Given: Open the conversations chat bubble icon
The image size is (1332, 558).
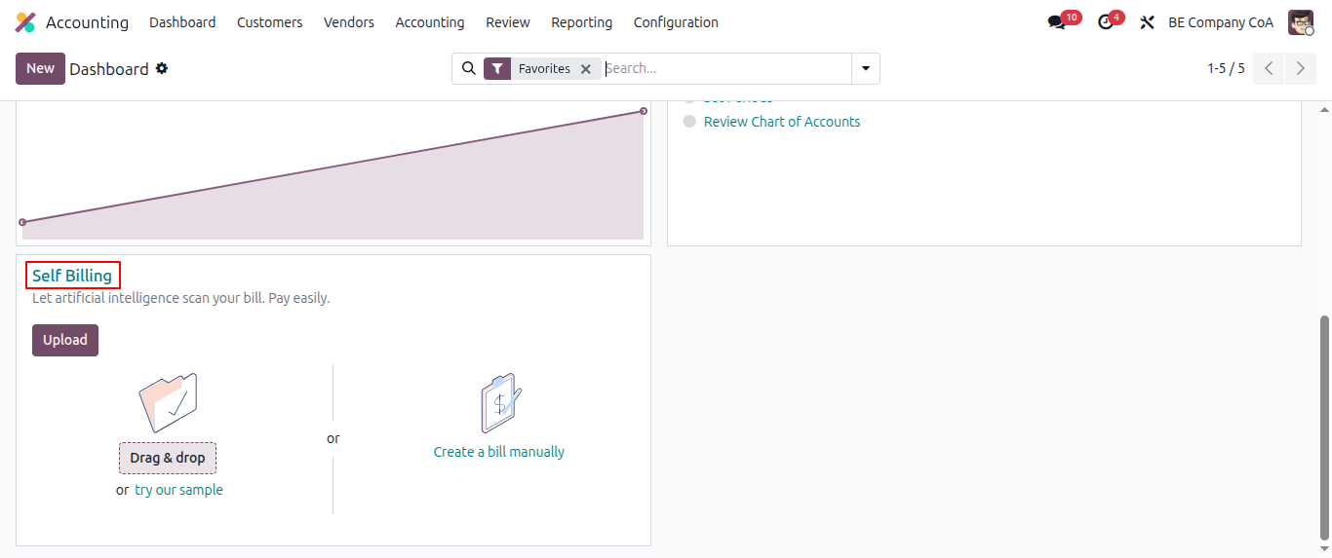Looking at the screenshot, I should point(1056,22).
